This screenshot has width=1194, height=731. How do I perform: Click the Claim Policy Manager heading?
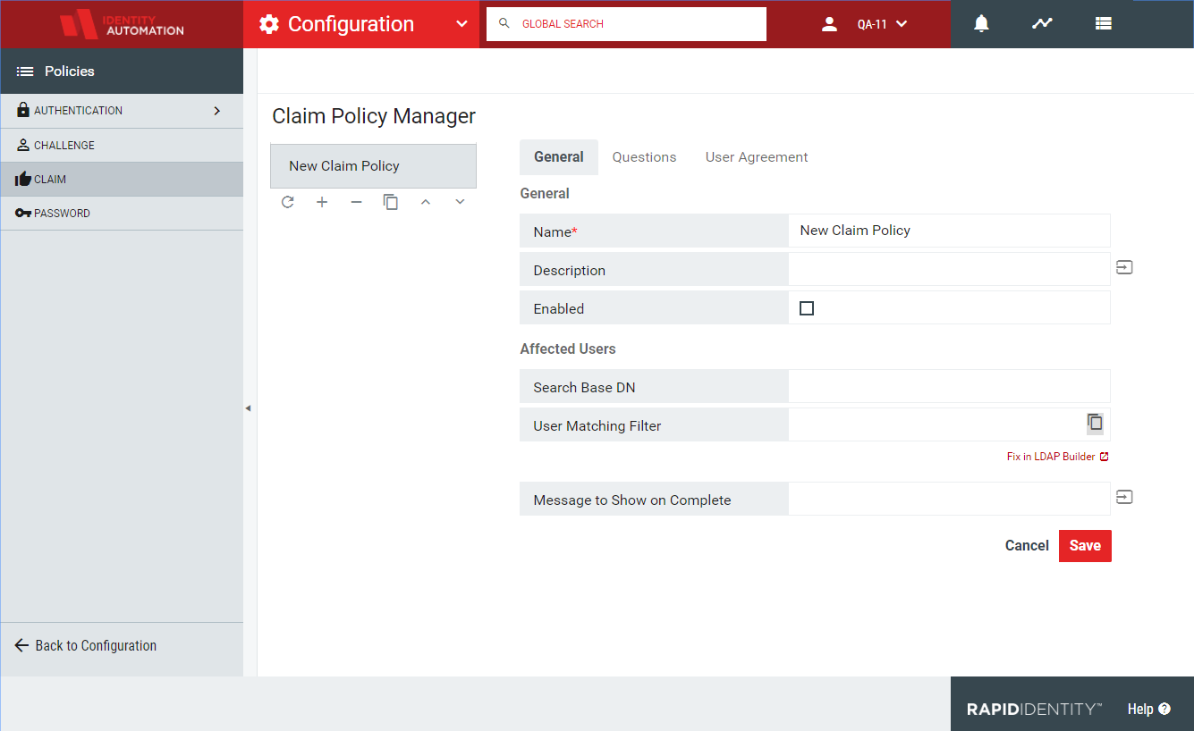(374, 116)
